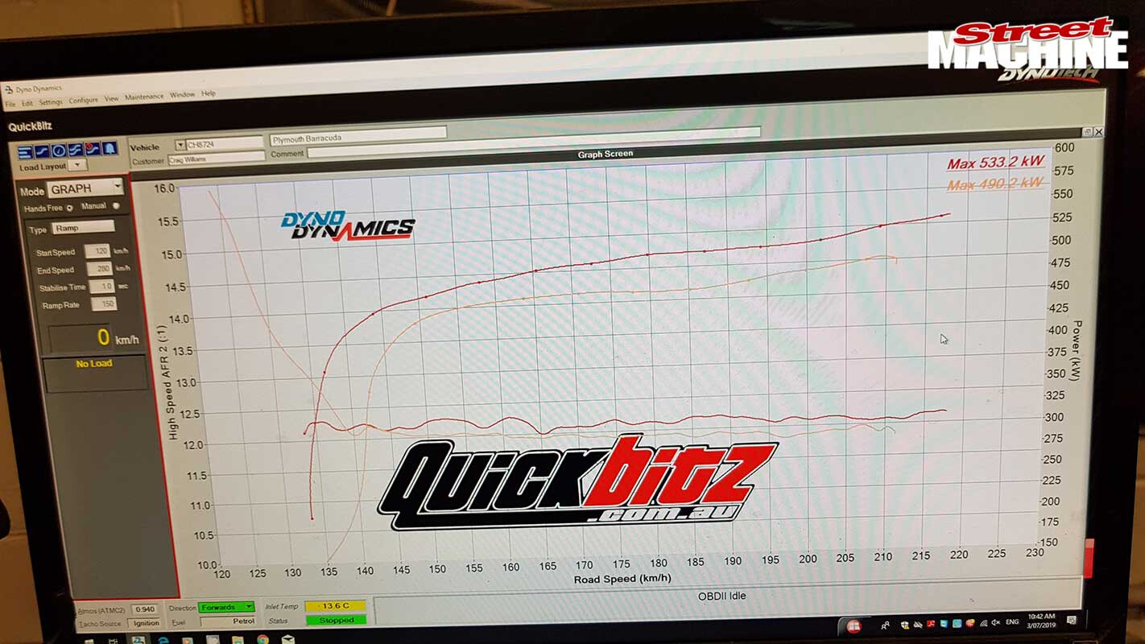Open the Settings menu

50,102
